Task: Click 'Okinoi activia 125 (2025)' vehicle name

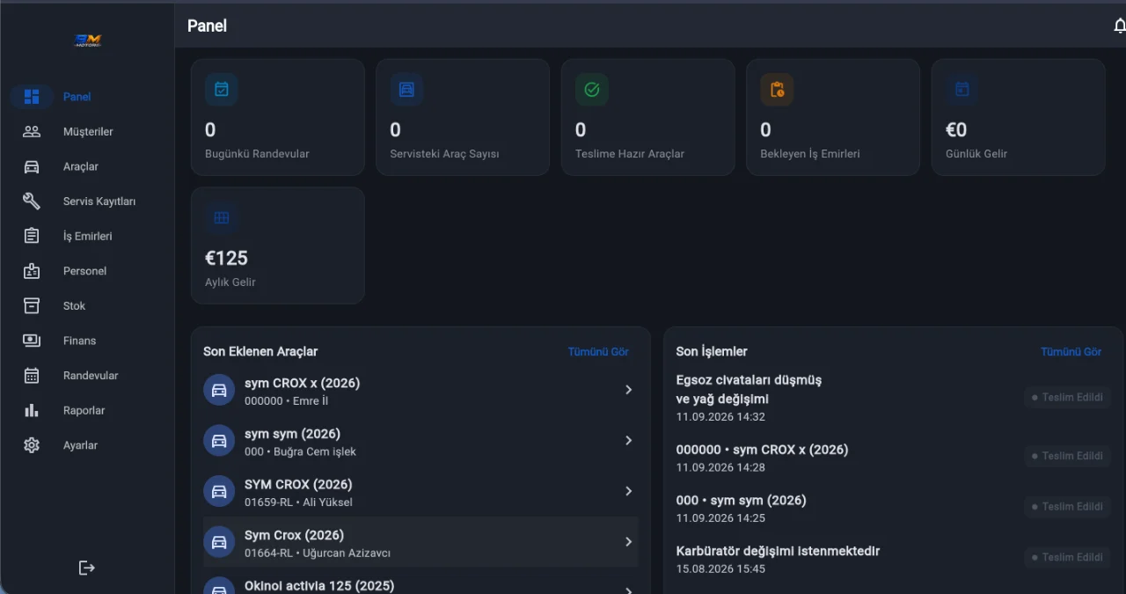Action: click(x=319, y=586)
